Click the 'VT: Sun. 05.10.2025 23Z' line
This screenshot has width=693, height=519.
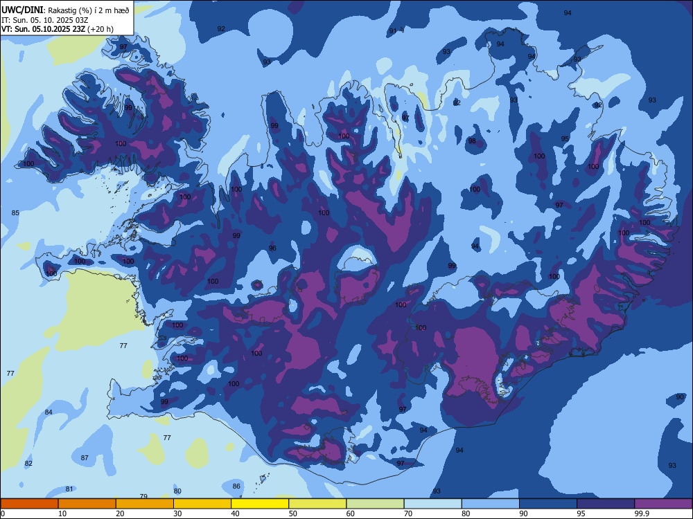(44, 29)
